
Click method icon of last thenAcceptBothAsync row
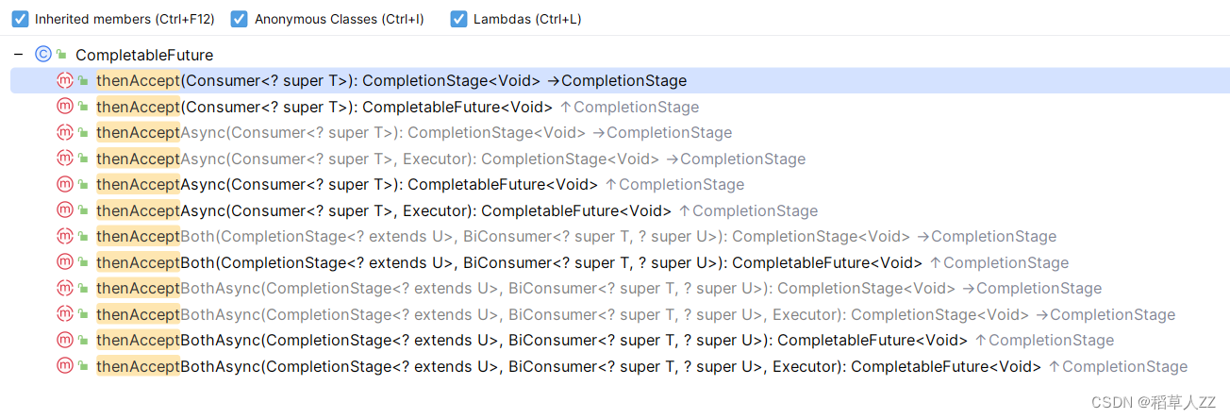(65, 366)
